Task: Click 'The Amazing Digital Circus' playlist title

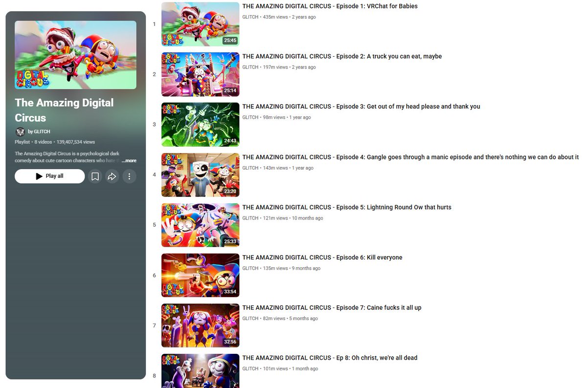Action: click(x=64, y=110)
